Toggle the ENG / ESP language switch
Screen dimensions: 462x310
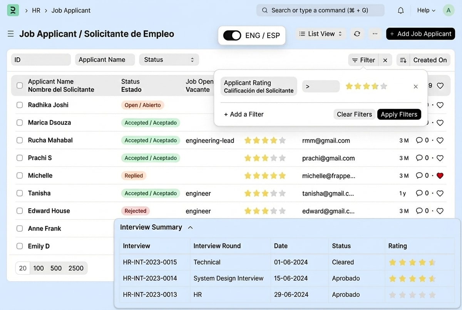[x=232, y=35]
